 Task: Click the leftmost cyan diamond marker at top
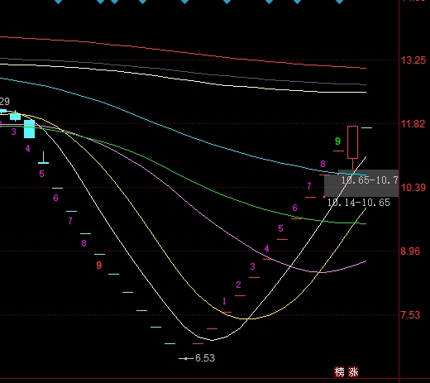[x=58, y=2]
